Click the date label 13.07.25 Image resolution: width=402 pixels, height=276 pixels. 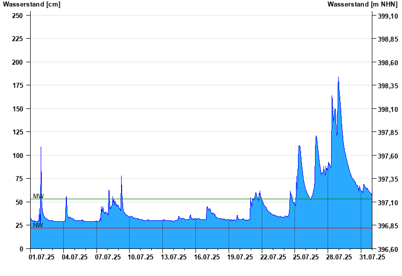point(173,257)
